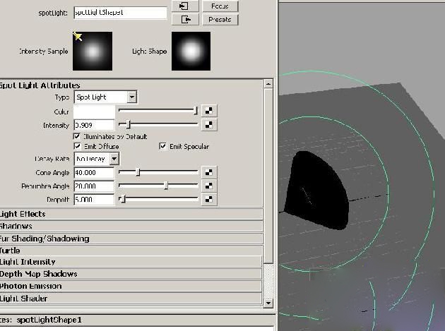445x331 pixels.
Task: Click the Penumbra Angle slider handle
Action: click(x=166, y=186)
